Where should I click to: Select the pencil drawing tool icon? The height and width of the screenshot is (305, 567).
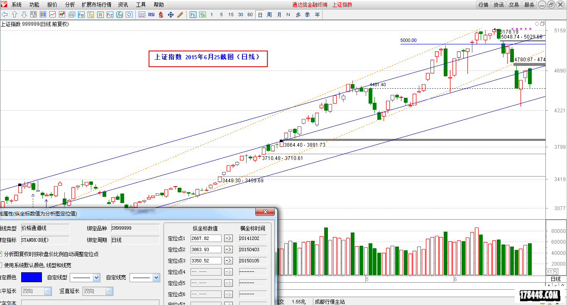(180, 15)
